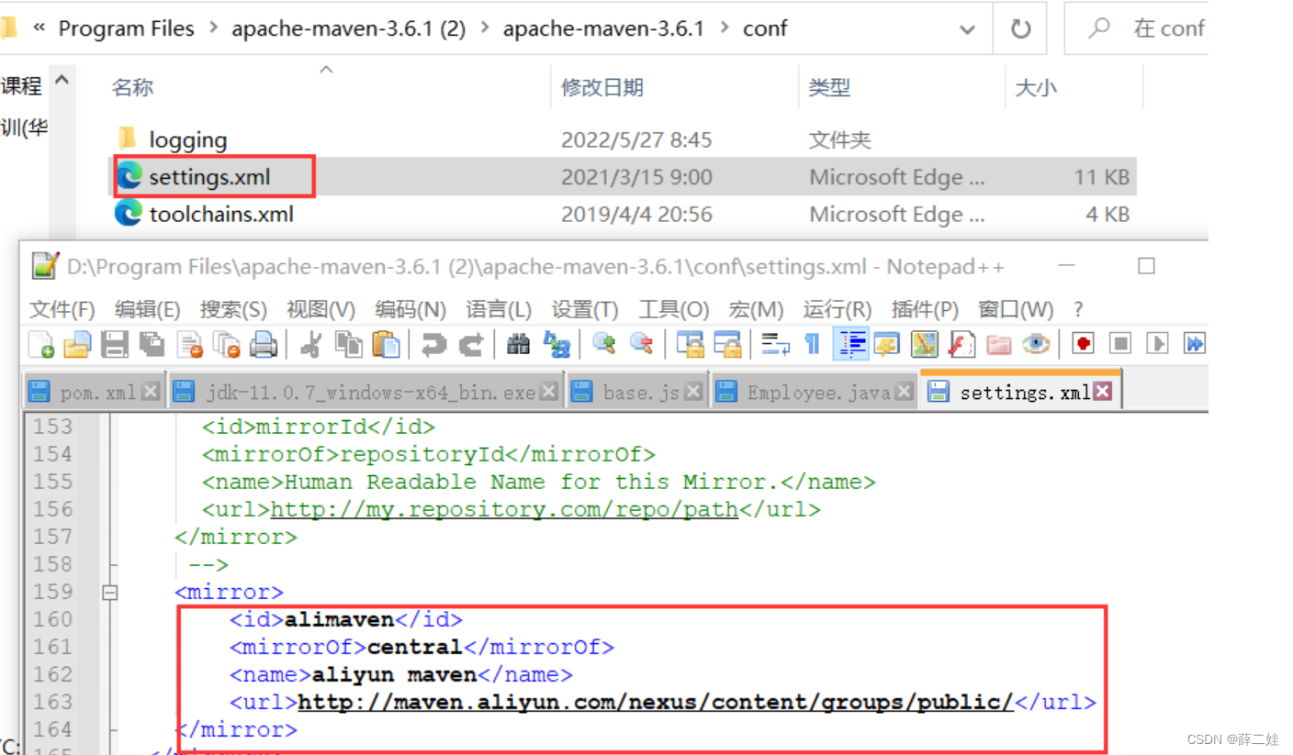
Task: Open the 工具(O) menu
Action: pyautogui.click(x=673, y=309)
